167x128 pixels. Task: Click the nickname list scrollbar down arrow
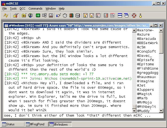[x=161, y=111]
